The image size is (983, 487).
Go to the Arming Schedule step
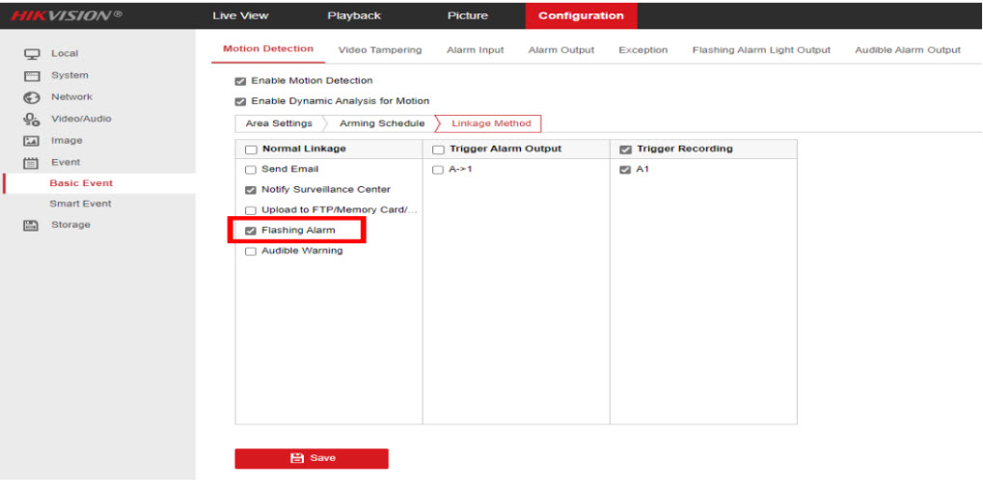381,123
